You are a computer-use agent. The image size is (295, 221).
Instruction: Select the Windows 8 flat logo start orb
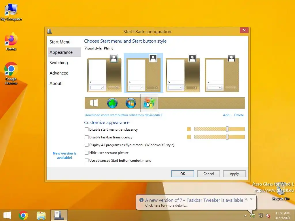pyautogui.click(x=94, y=103)
